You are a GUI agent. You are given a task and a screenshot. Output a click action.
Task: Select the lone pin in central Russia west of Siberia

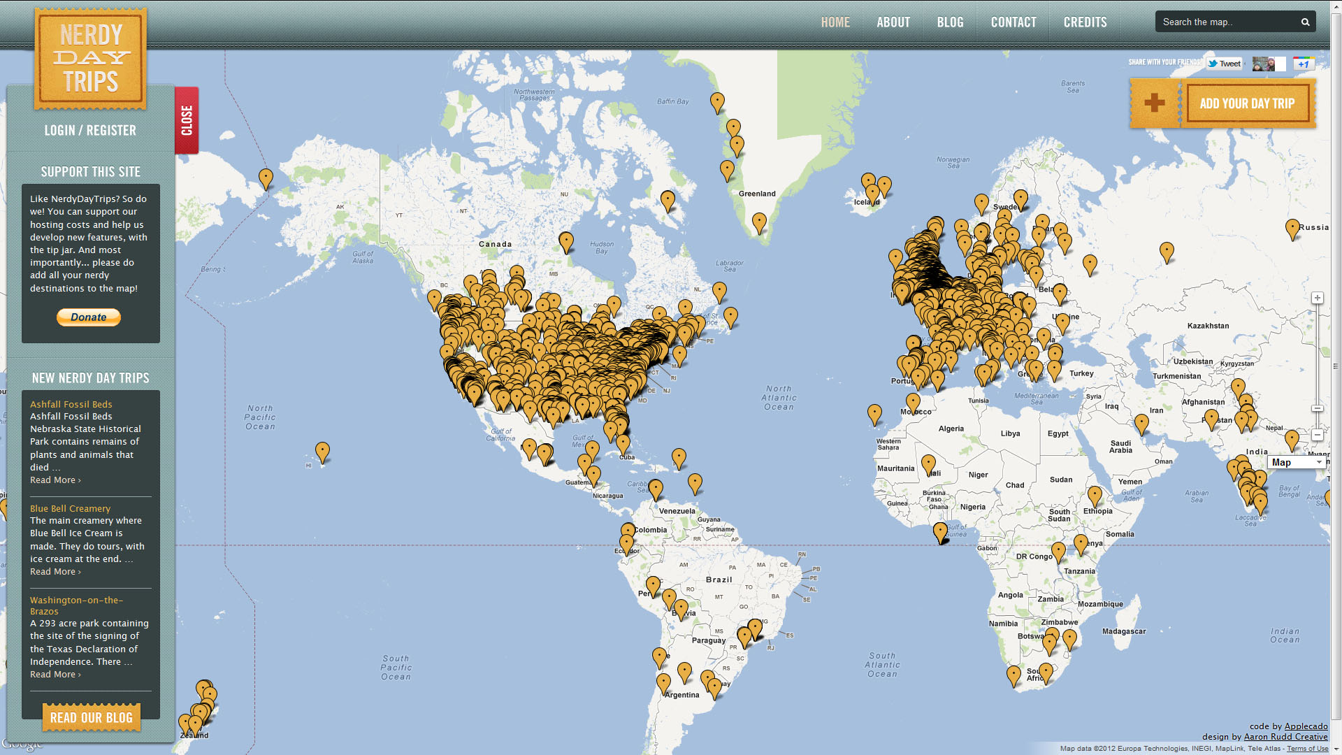click(x=1167, y=252)
